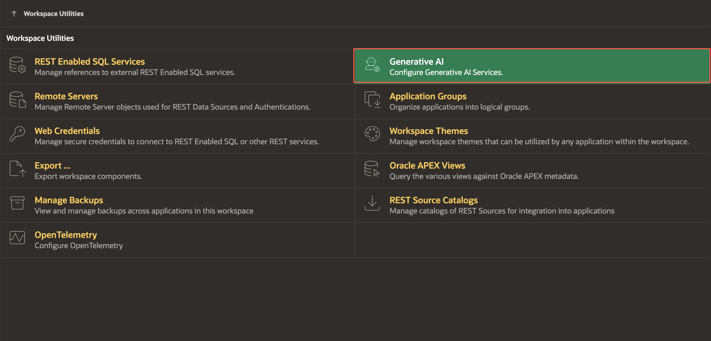Click the Remote Servers database icon
The height and width of the screenshot is (341, 711).
(18, 100)
